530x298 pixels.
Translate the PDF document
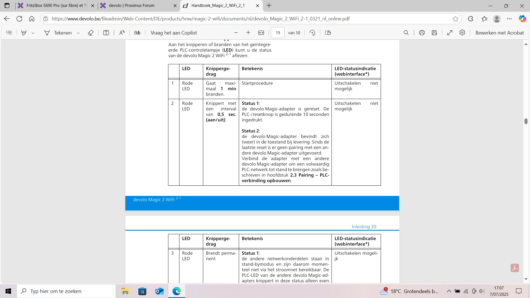click(137, 33)
